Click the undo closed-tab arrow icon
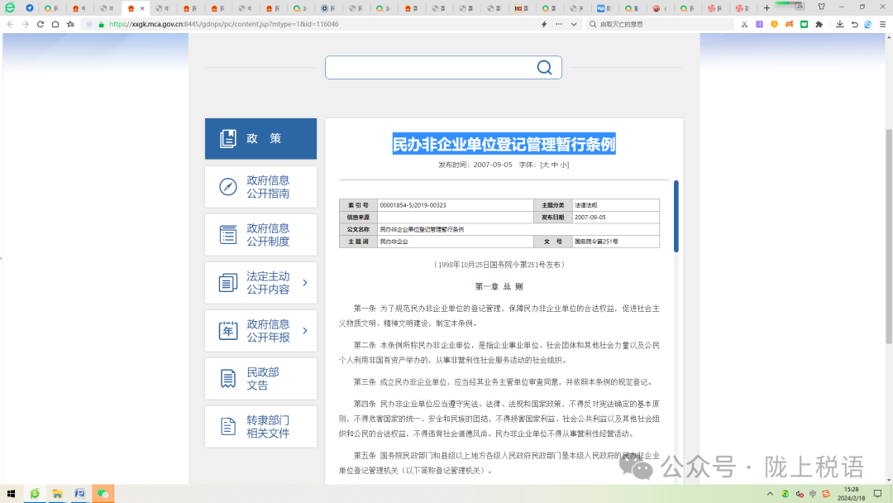 tap(854, 24)
